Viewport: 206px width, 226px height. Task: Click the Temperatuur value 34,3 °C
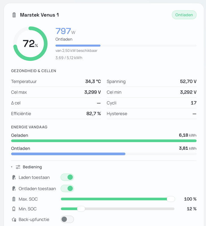click(x=93, y=81)
